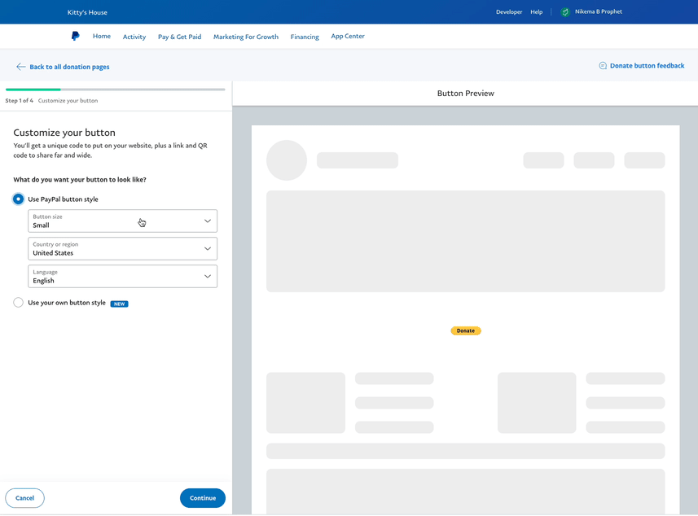Click the Step 1 of 4 progress bar
698x516 pixels.
coord(116,90)
